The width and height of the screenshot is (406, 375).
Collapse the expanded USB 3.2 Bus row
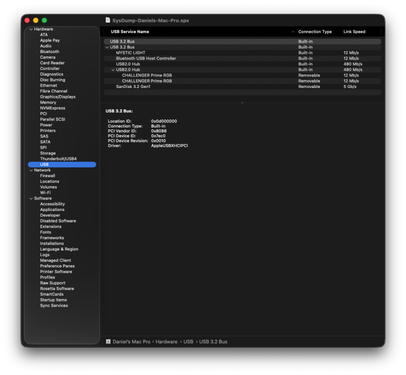tap(107, 47)
